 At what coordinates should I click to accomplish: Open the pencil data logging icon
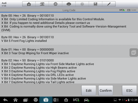[109, 4]
